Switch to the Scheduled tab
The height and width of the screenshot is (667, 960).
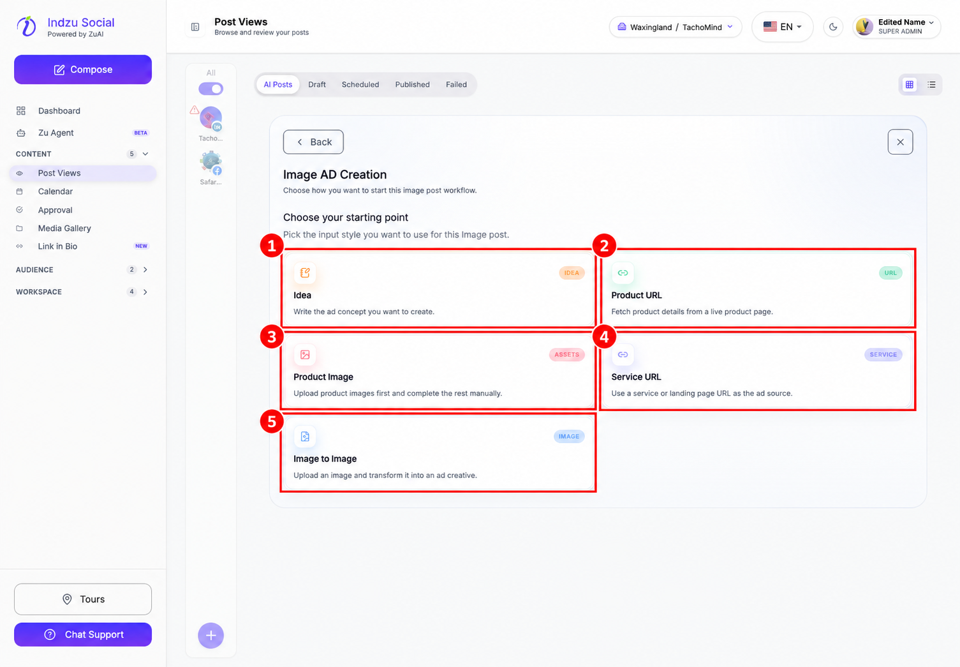360,84
